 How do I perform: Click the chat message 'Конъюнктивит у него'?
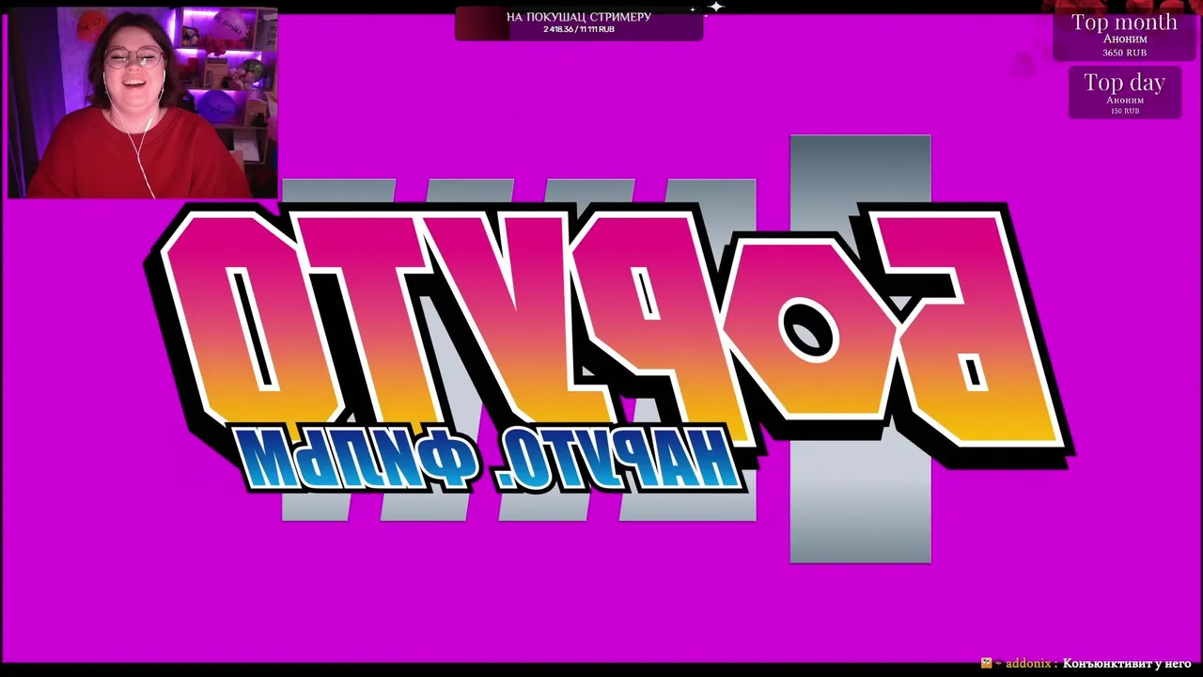[1127, 664]
